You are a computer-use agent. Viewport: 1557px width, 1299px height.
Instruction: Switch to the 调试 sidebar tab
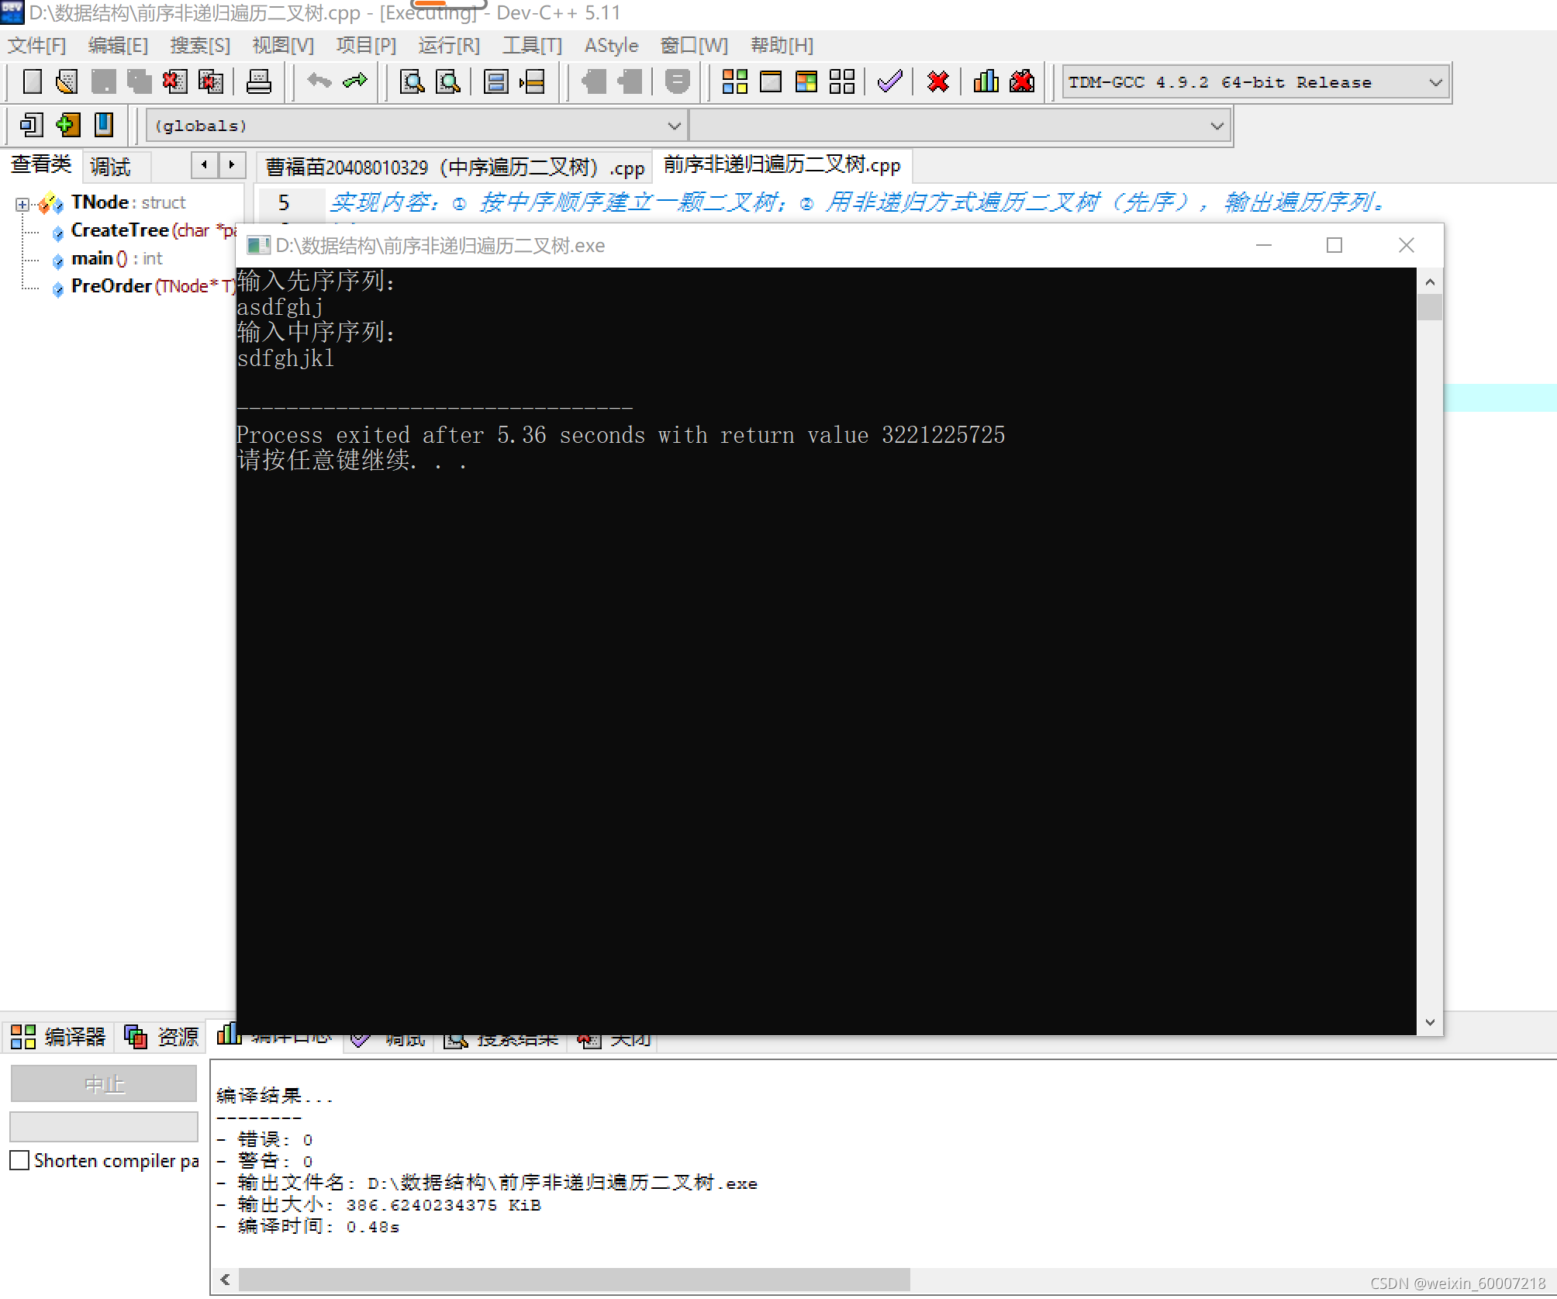[x=110, y=167]
